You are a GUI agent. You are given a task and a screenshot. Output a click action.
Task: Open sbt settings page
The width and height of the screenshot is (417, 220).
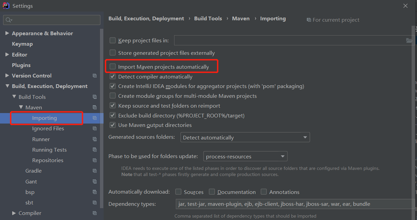pyautogui.click(x=29, y=203)
